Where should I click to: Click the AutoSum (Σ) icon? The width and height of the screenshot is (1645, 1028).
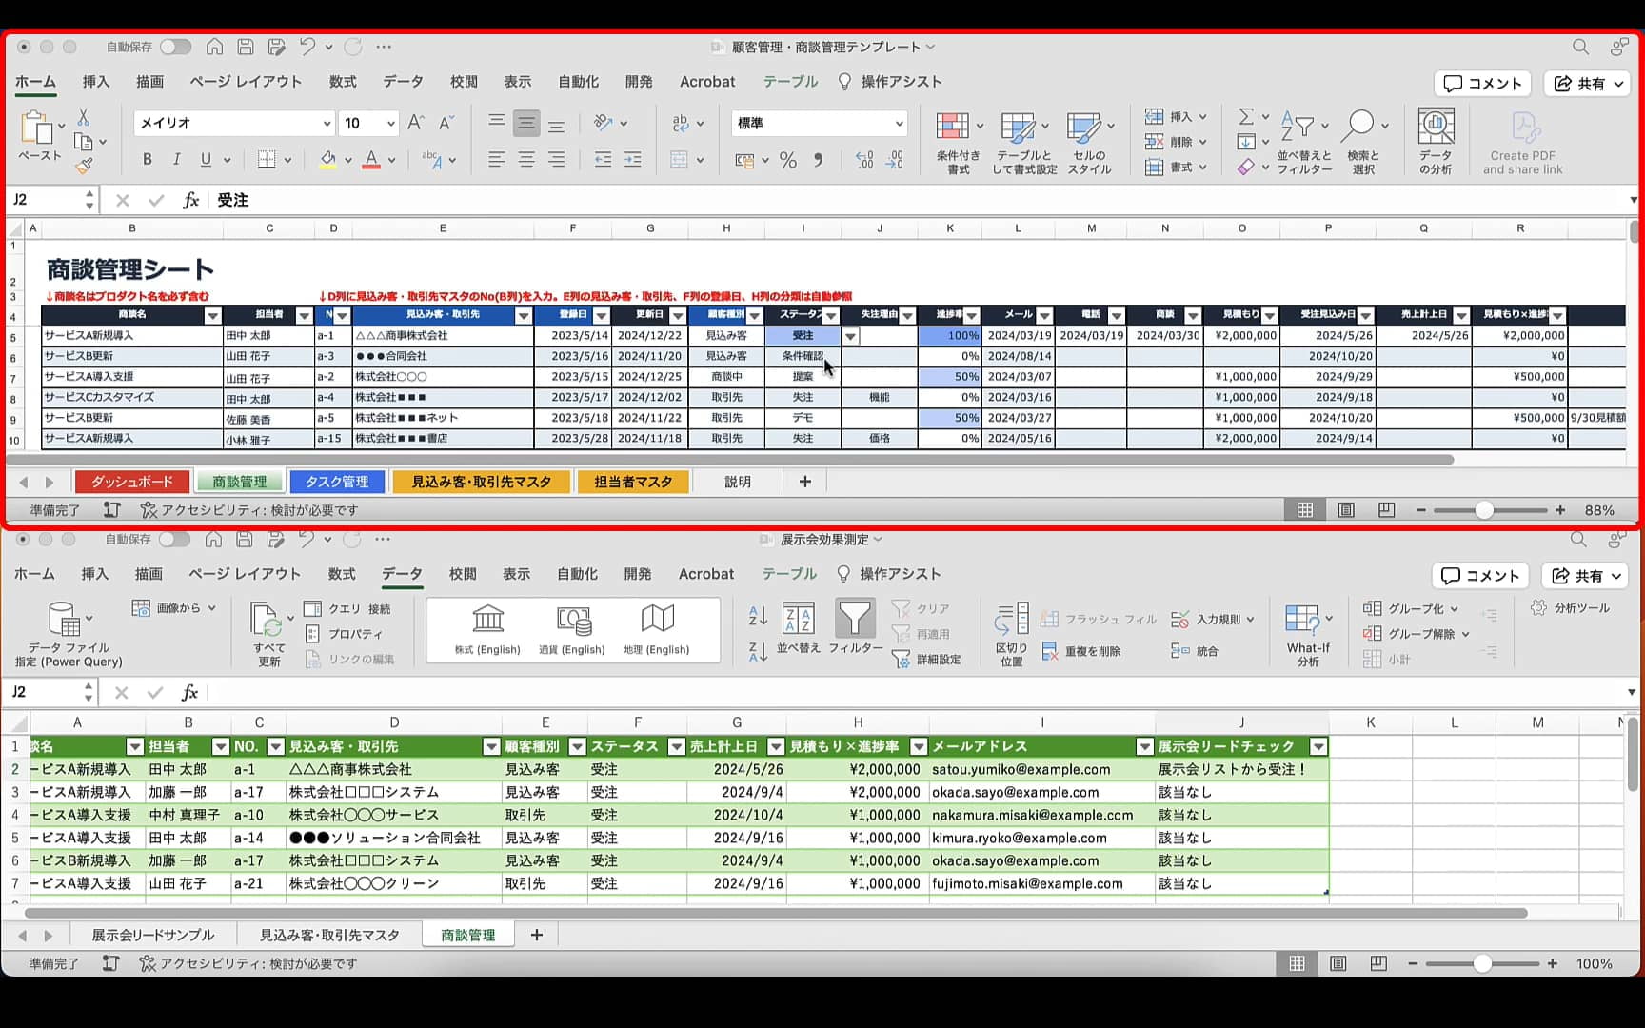click(x=1248, y=116)
